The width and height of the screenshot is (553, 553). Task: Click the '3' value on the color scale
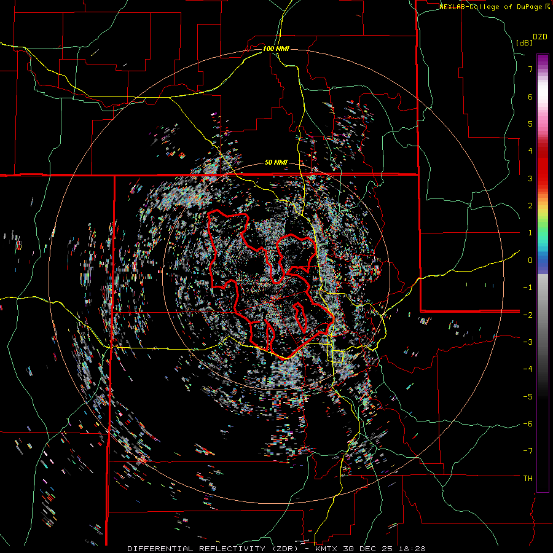tap(530, 178)
